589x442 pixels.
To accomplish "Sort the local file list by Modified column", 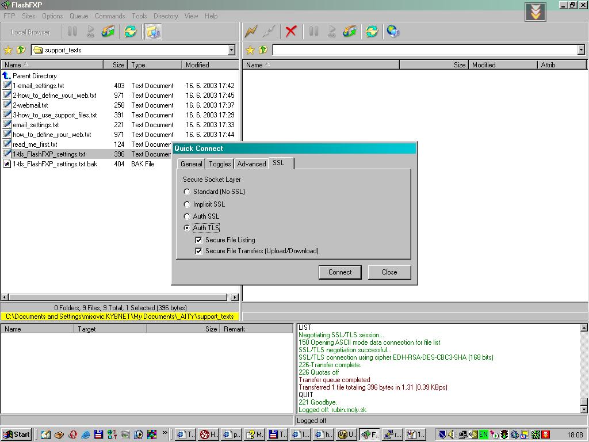I will 197,65.
